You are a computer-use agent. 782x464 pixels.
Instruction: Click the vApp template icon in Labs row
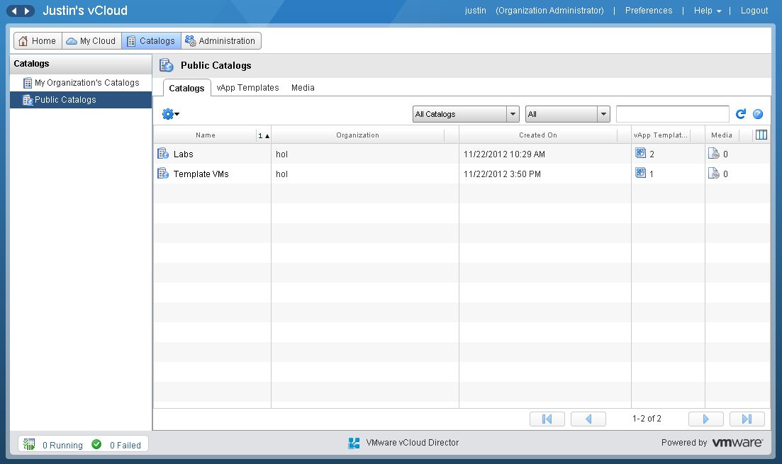click(640, 153)
